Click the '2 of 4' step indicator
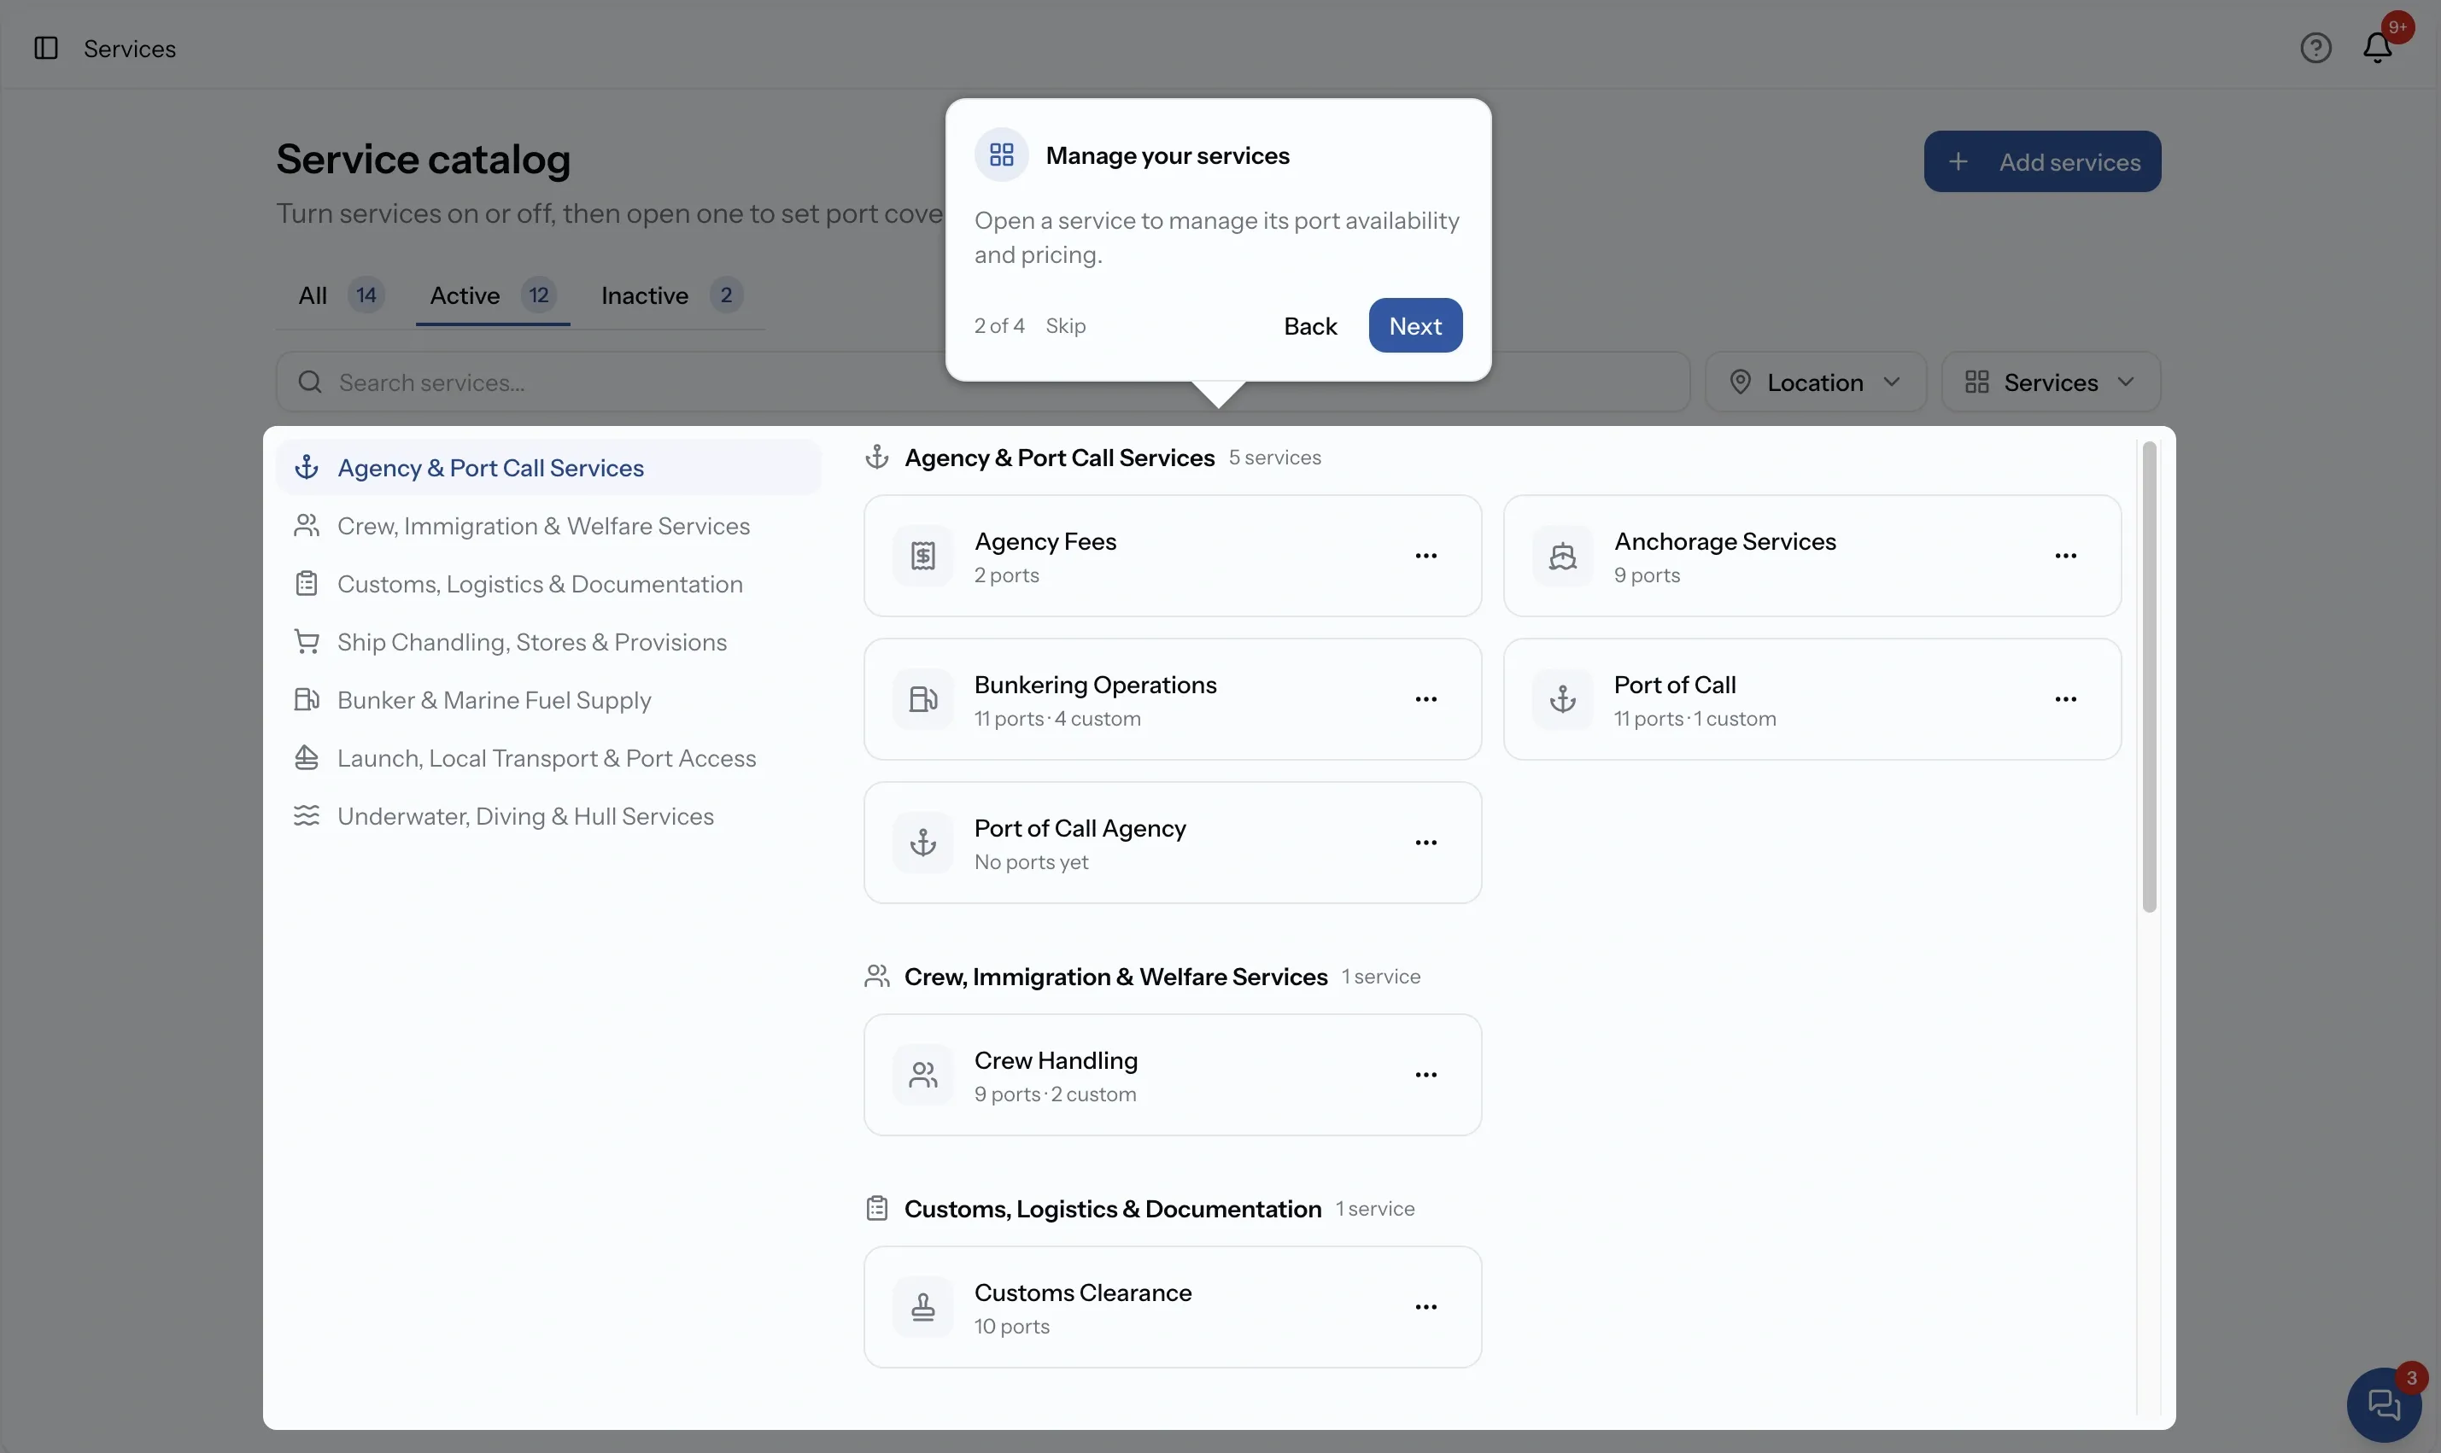Viewport: 2441px width, 1453px height. [999, 325]
